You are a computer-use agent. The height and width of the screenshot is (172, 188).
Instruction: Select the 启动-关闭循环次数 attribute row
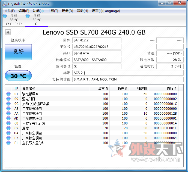(x=92, y=104)
